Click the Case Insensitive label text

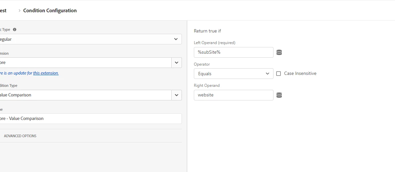[x=300, y=74]
